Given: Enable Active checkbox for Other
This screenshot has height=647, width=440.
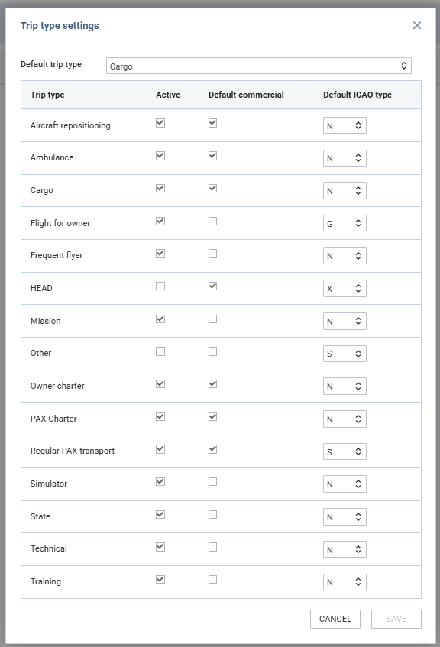Looking at the screenshot, I should coord(160,351).
